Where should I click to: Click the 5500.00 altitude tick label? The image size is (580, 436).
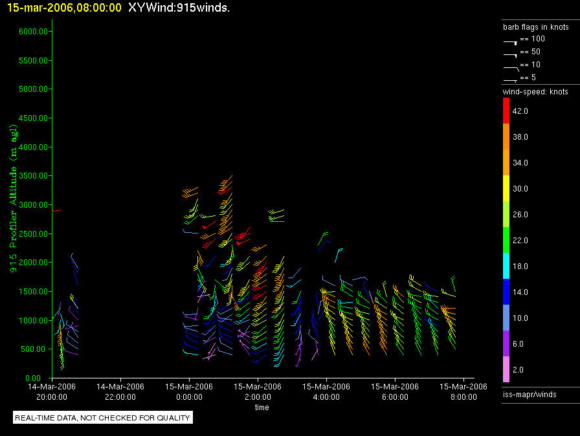33,60
